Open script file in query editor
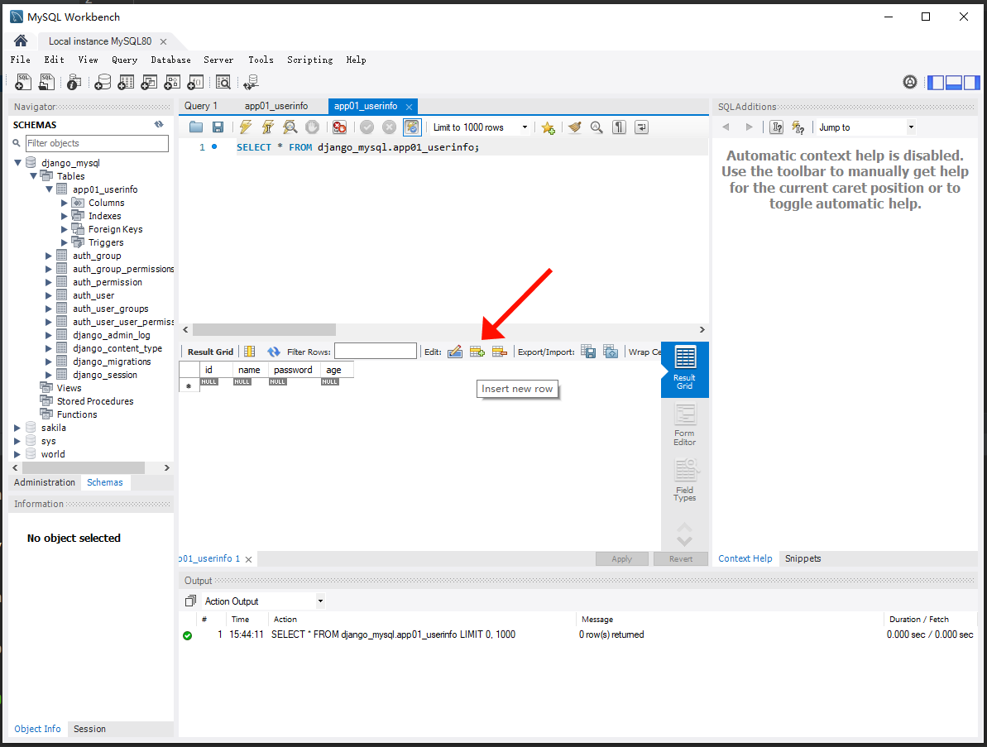The width and height of the screenshot is (987, 747). pos(196,127)
